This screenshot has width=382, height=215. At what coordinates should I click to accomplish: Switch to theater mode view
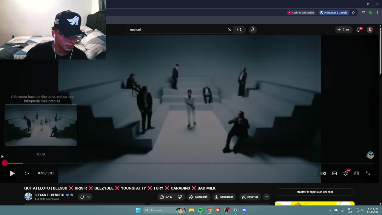(x=357, y=173)
